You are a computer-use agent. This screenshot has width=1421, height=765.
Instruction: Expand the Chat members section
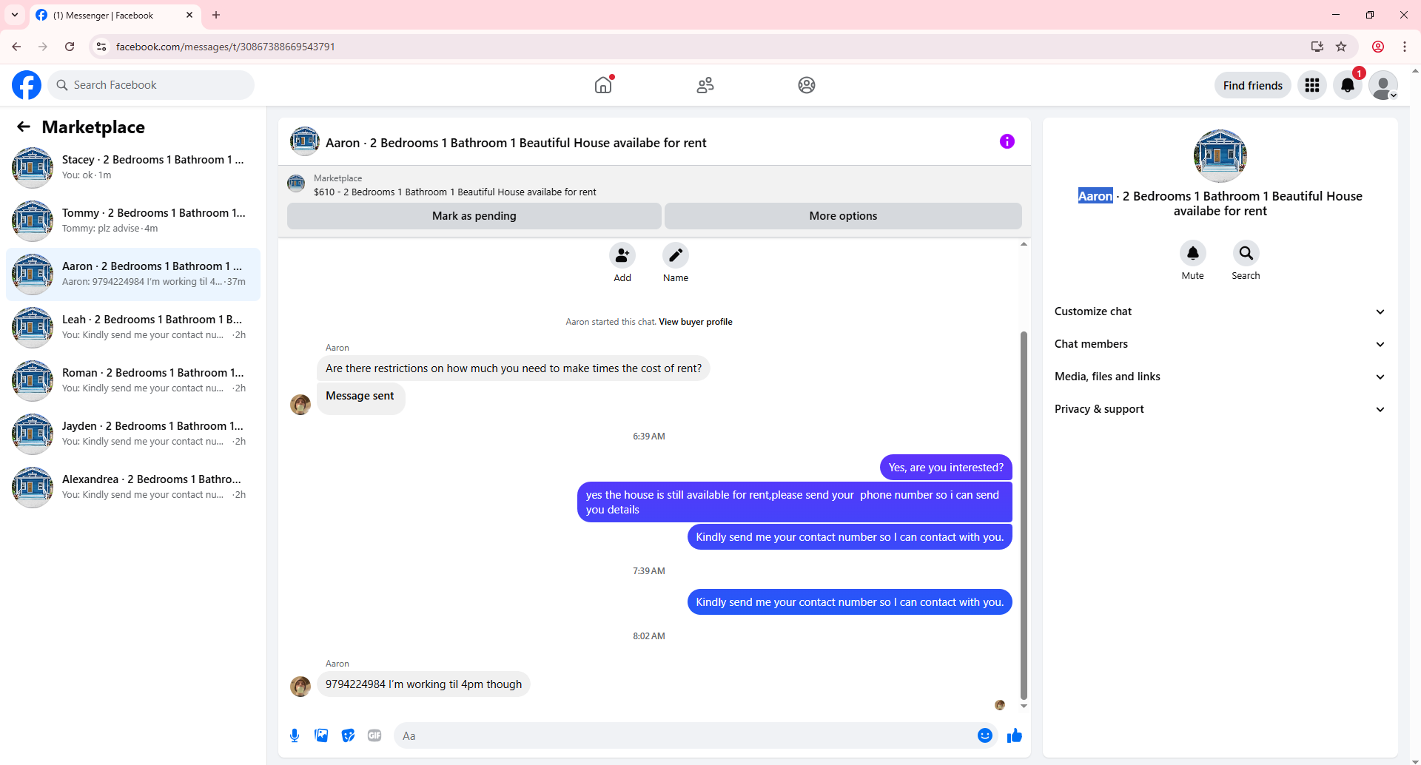pos(1220,344)
